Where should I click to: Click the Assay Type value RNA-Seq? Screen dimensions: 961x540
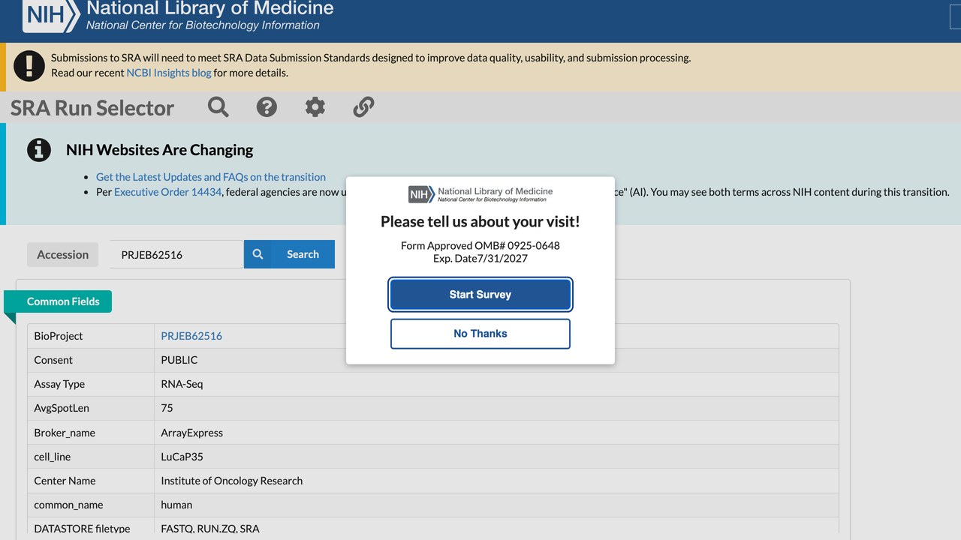pos(182,384)
